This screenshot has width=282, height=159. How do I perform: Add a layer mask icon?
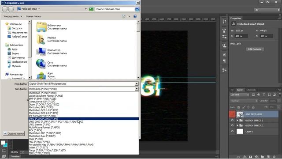pyautogui.click(x=251, y=157)
